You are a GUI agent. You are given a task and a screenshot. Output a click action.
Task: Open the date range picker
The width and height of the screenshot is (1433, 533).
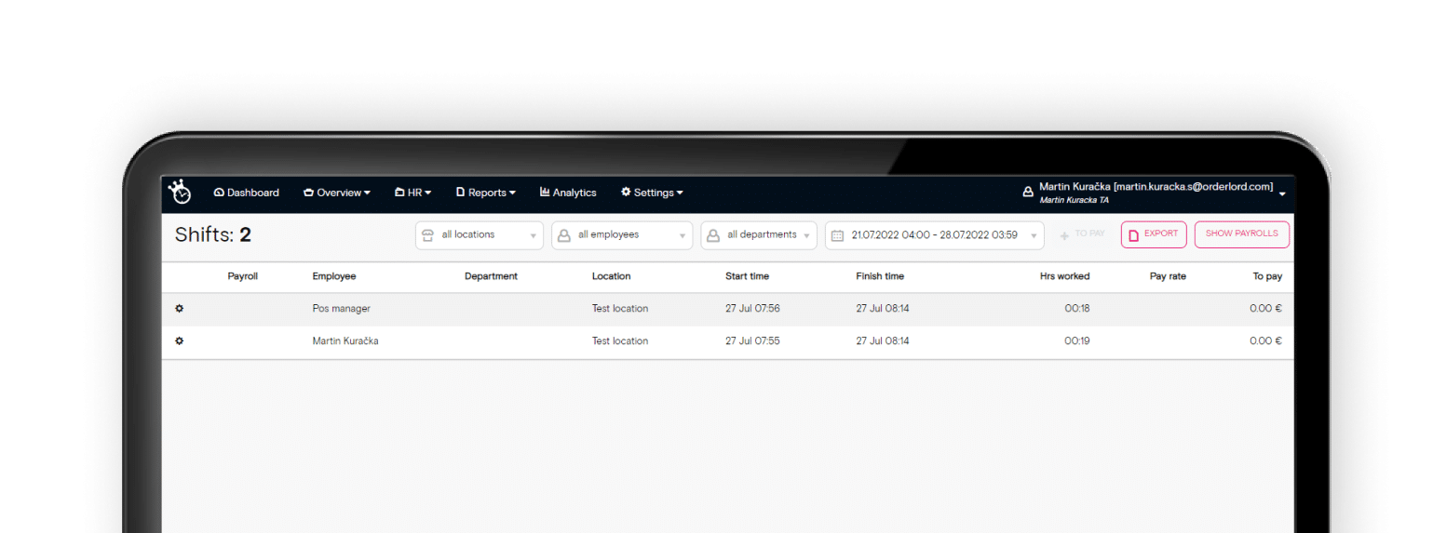click(935, 235)
